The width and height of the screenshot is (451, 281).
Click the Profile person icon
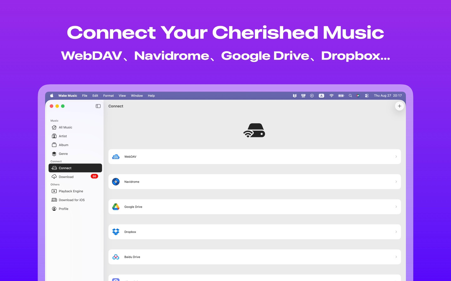(54, 209)
